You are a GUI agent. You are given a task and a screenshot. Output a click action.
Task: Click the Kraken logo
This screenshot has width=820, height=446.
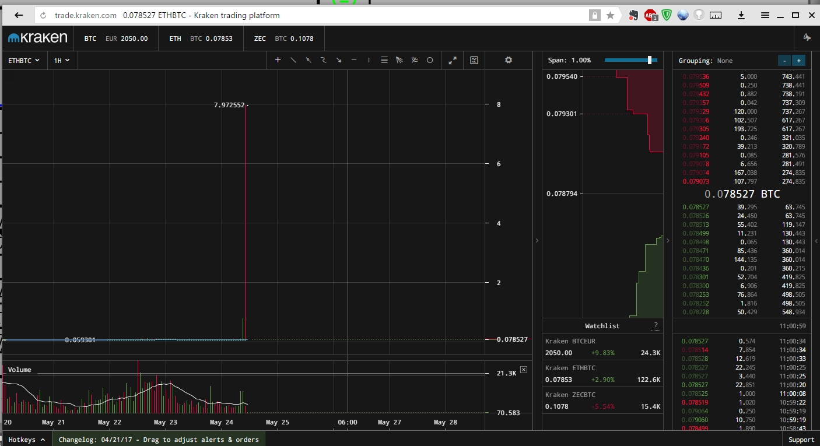[x=38, y=38]
